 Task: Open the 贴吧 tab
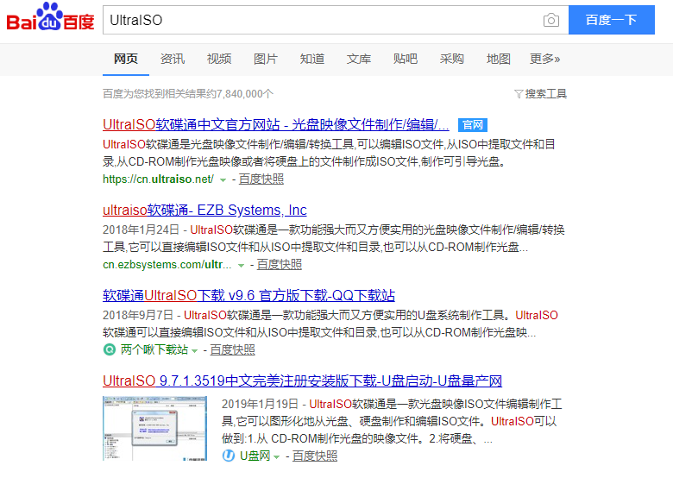[406, 59]
